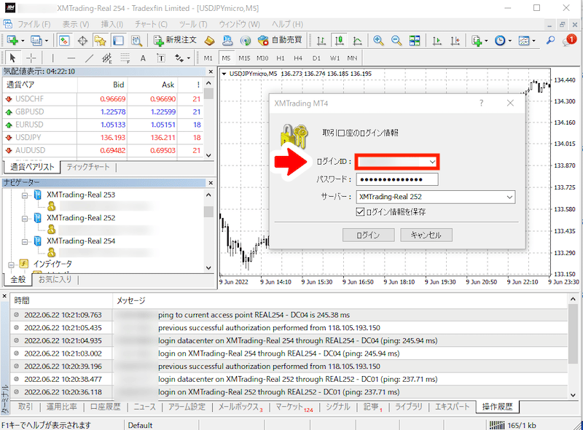Click the dialog help question mark
Viewport: 583px width, 430px height.
coord(481,103)
